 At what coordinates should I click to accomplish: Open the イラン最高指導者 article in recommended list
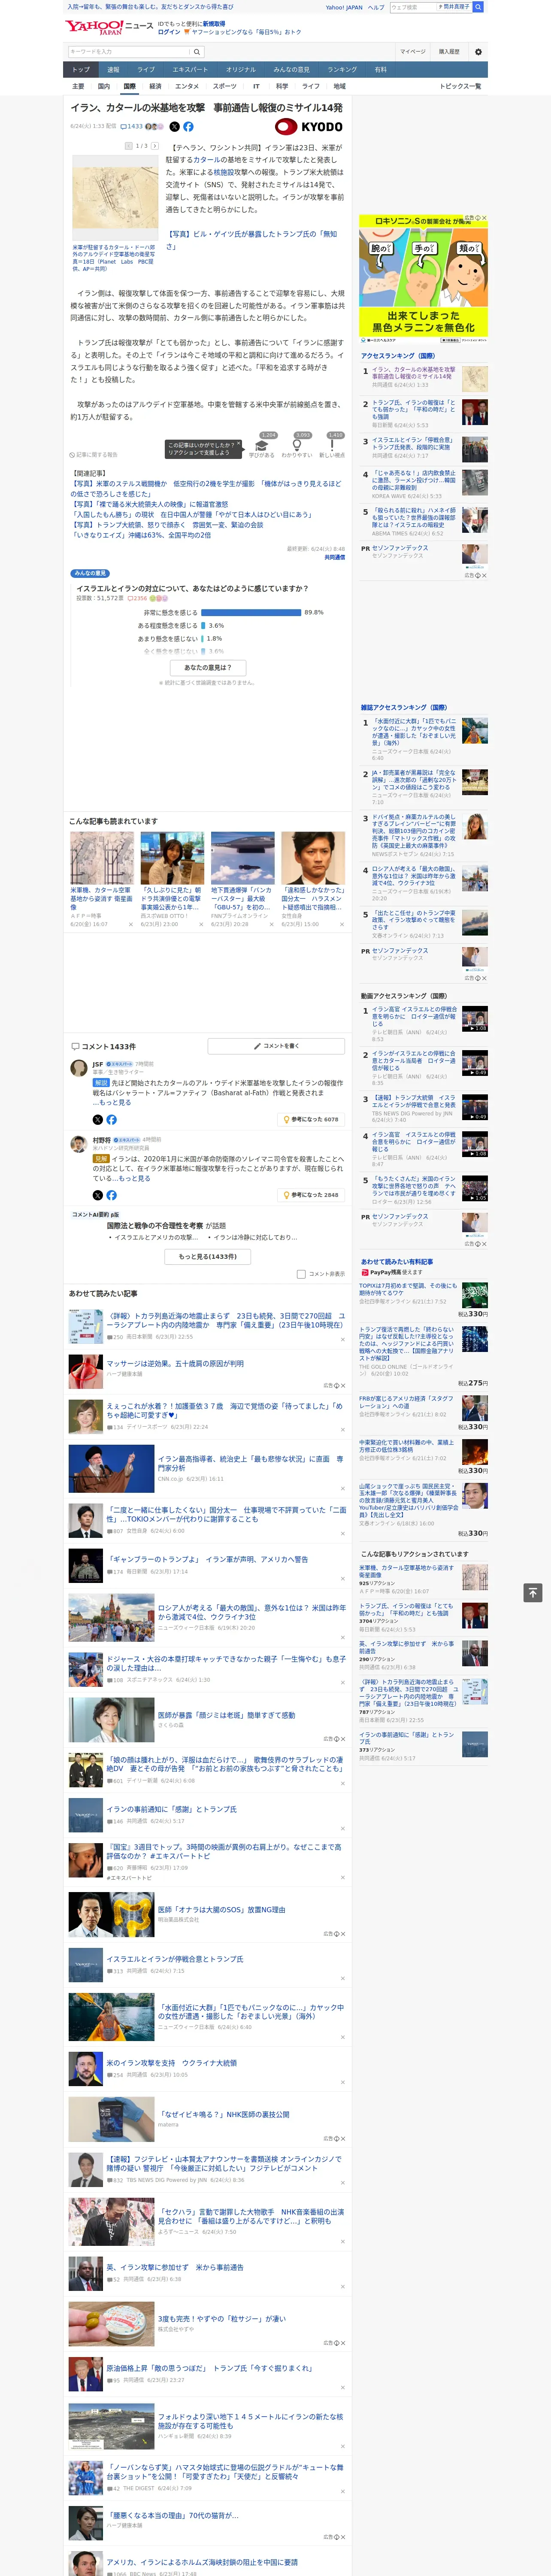(x=250, y=1464)
